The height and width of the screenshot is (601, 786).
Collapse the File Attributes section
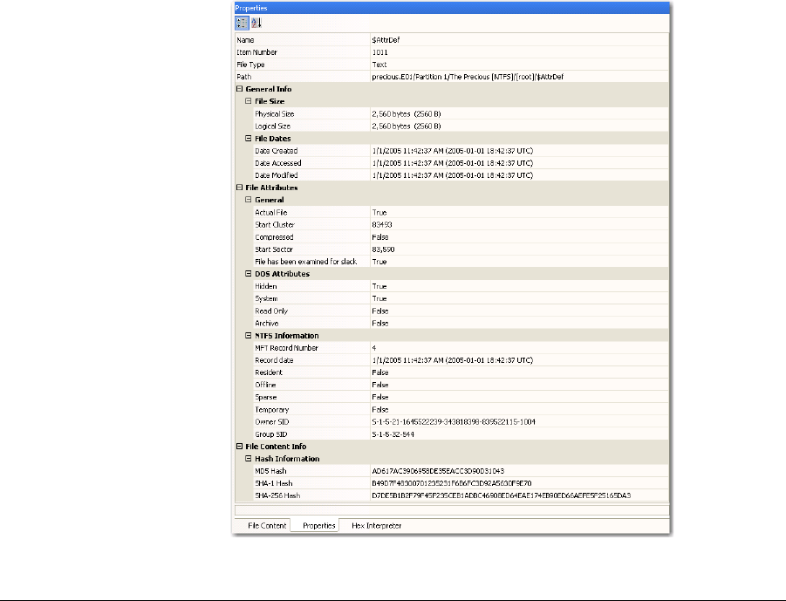pos(240,188)
